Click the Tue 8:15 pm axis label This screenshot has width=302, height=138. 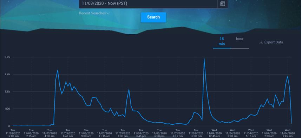pos(177,133)
